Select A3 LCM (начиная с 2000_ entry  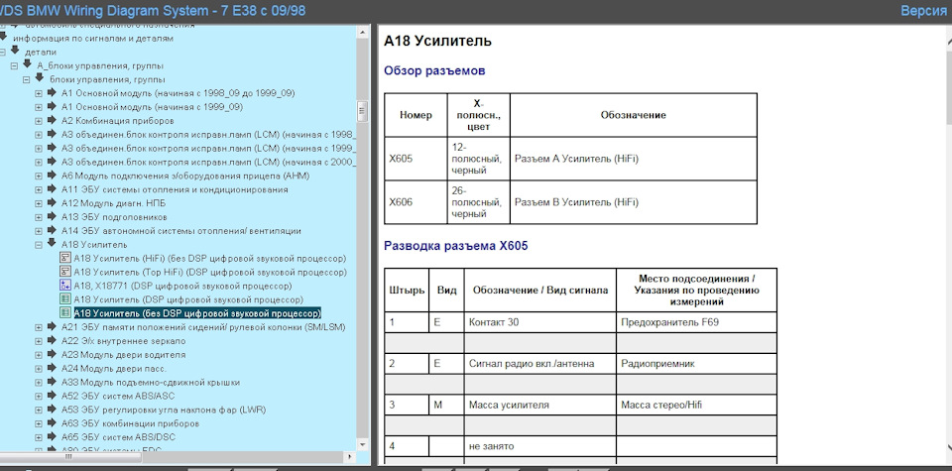point(208,162)
